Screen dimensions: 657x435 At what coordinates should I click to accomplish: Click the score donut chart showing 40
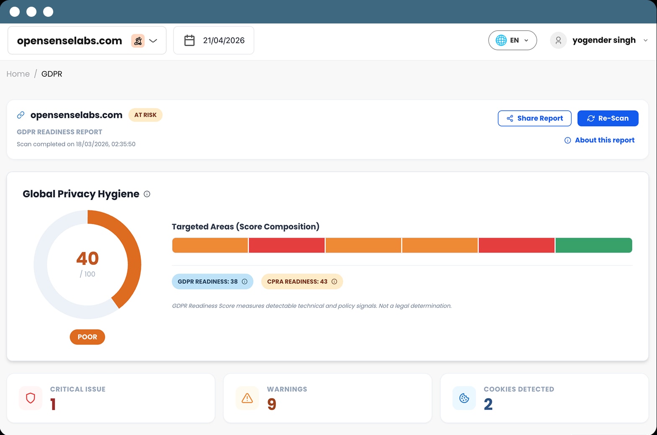click(88, 264)
